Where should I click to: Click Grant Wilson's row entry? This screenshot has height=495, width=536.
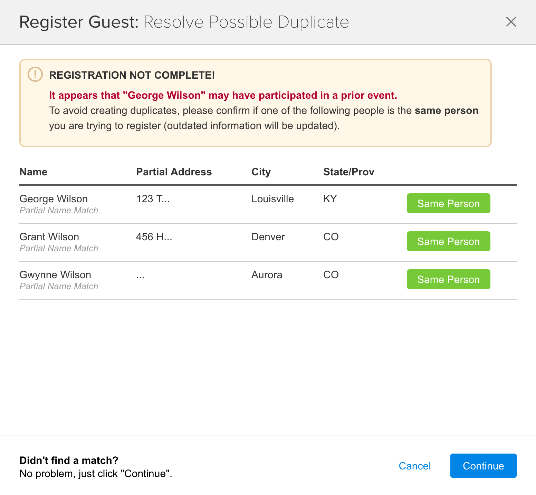[49, 237]
